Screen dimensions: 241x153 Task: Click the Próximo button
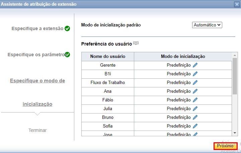point(225,146)
